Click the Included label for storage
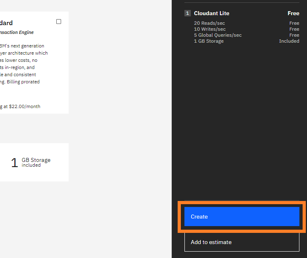The image size is (307, 258). coord(289,41)
